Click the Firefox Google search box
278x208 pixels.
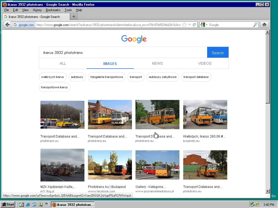coord(231,25)
